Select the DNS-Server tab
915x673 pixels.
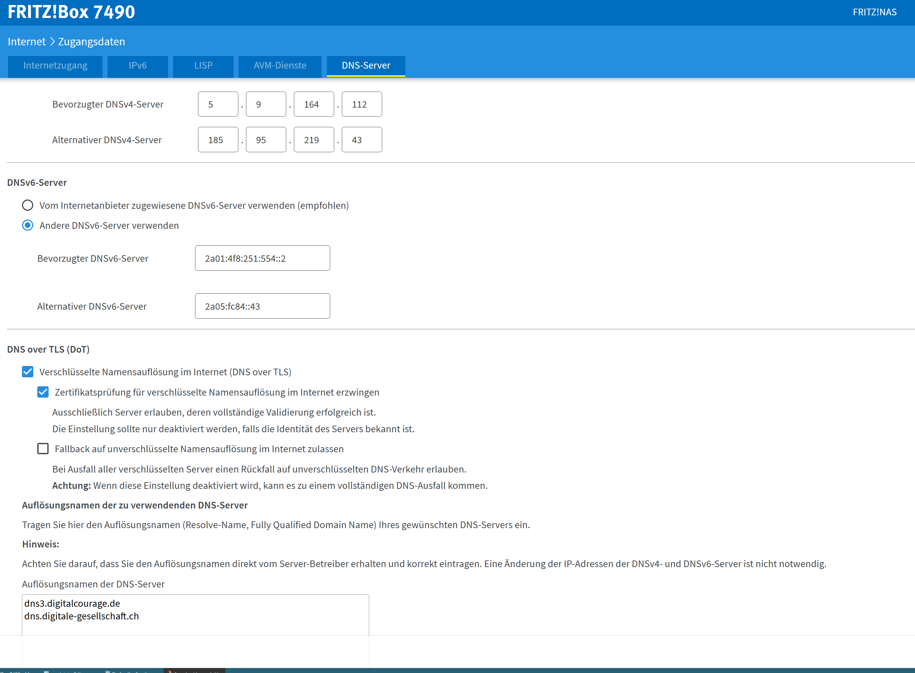(366, 66)
